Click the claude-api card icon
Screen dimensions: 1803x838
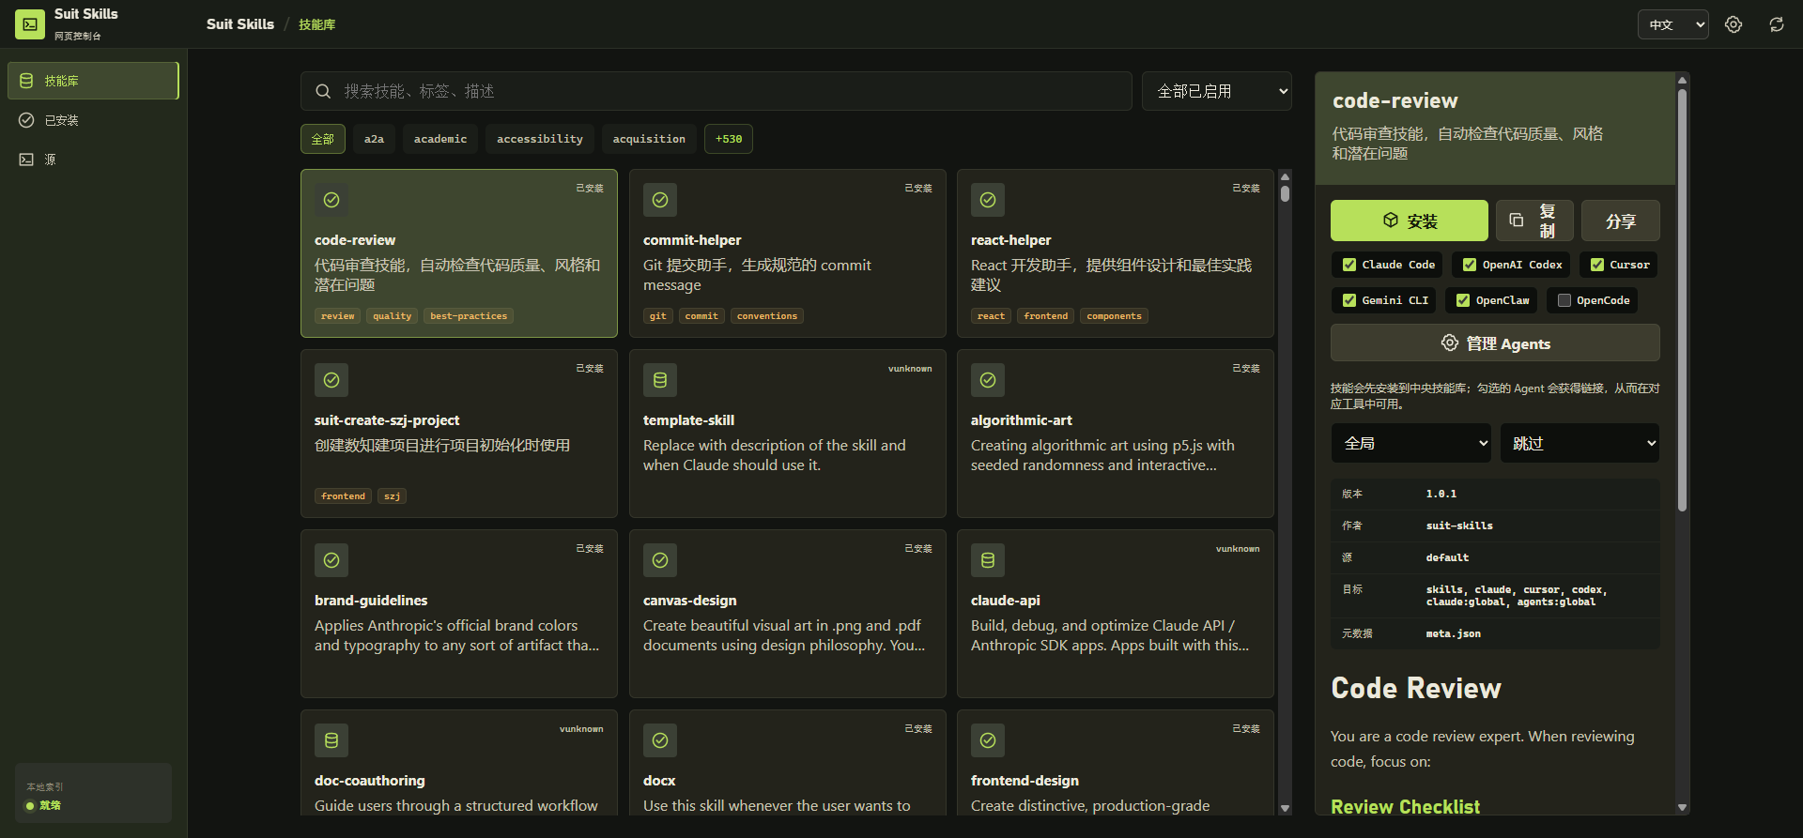point(988,560)
